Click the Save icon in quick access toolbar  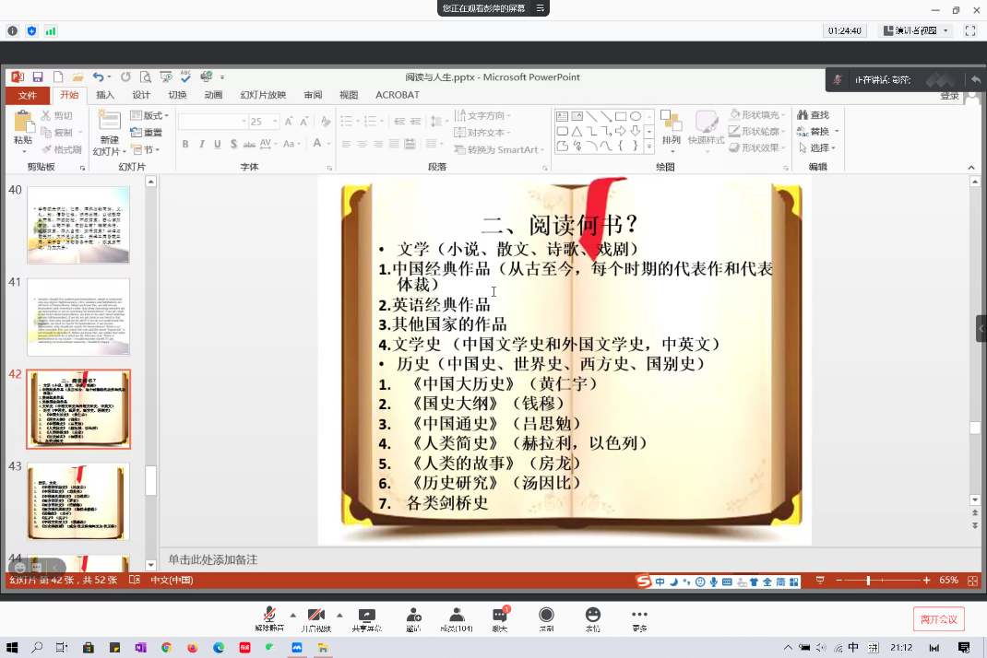(x=38, y=77)
